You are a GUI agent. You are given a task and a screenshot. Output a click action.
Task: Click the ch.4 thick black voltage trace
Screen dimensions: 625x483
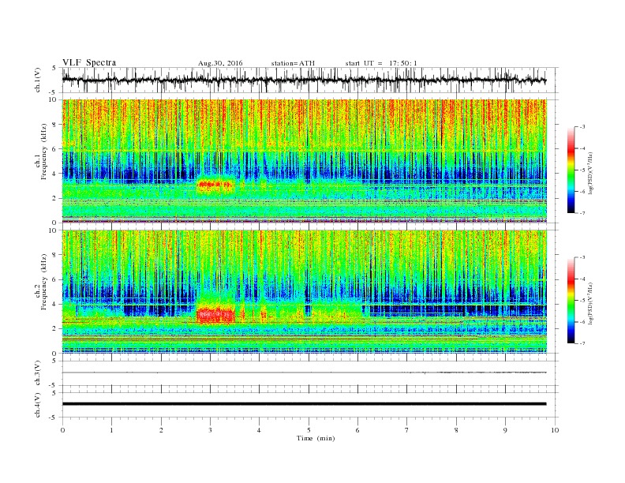coord(304,404)
